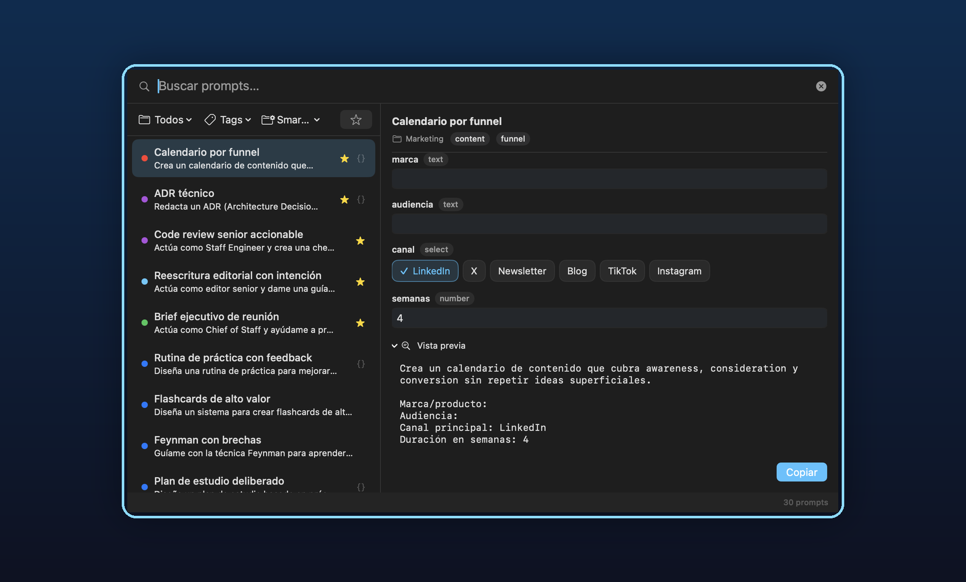Click variables braces icon on ADR técnico

point(361,200)
